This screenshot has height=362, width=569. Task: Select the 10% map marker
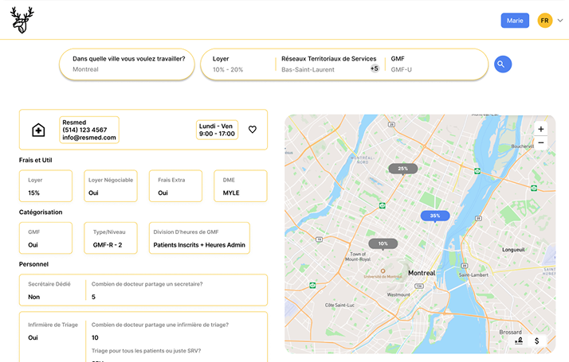(x=383, y=243)
